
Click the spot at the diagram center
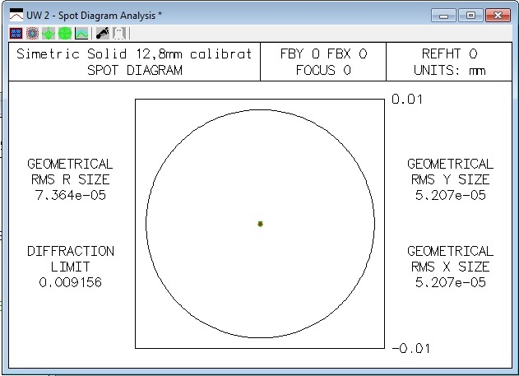[x=260, y=224]
